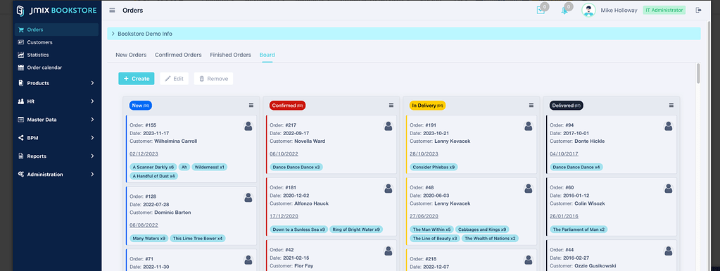Click user avatar on order #48 card
The image size is (720, 271).
[x=529, y=189]
